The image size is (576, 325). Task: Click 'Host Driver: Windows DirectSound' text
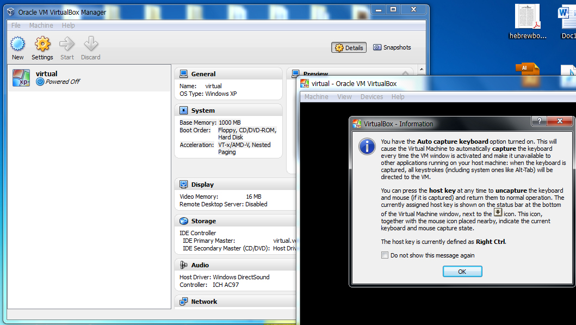click(225, 277)
